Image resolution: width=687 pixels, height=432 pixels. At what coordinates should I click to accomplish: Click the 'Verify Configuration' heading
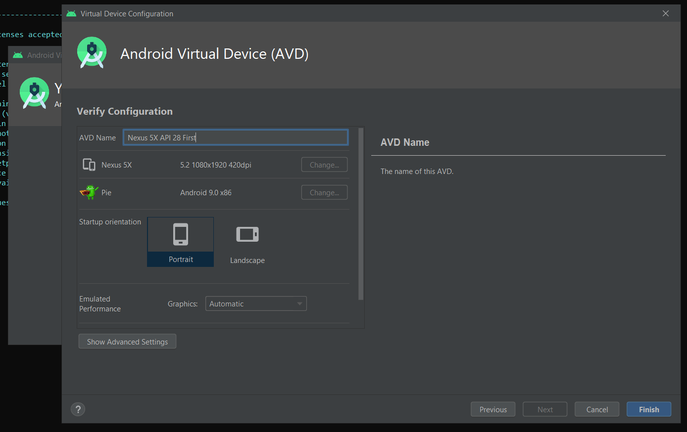click(x=125, y=111)
